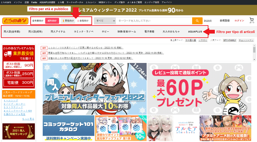Open the 電子書籍 category tab
This screenshot has height=142, width=257.
(149, 31)
